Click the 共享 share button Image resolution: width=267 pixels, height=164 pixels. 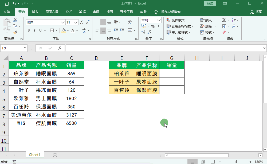256,12
